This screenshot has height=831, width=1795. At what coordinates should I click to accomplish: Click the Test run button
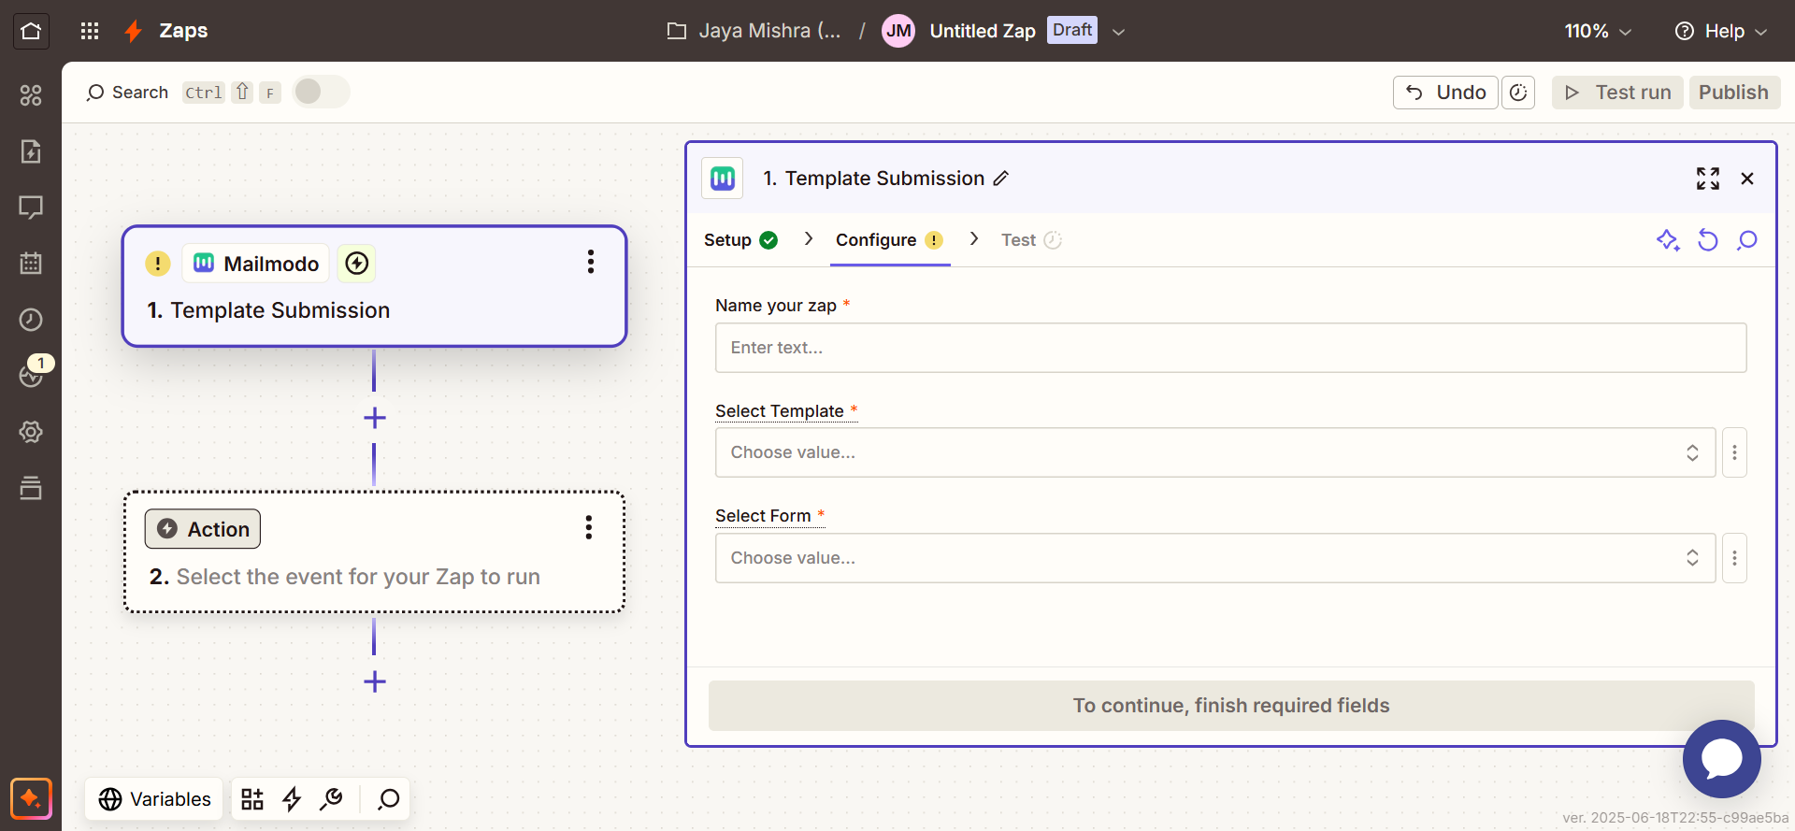coord(1617,93)
